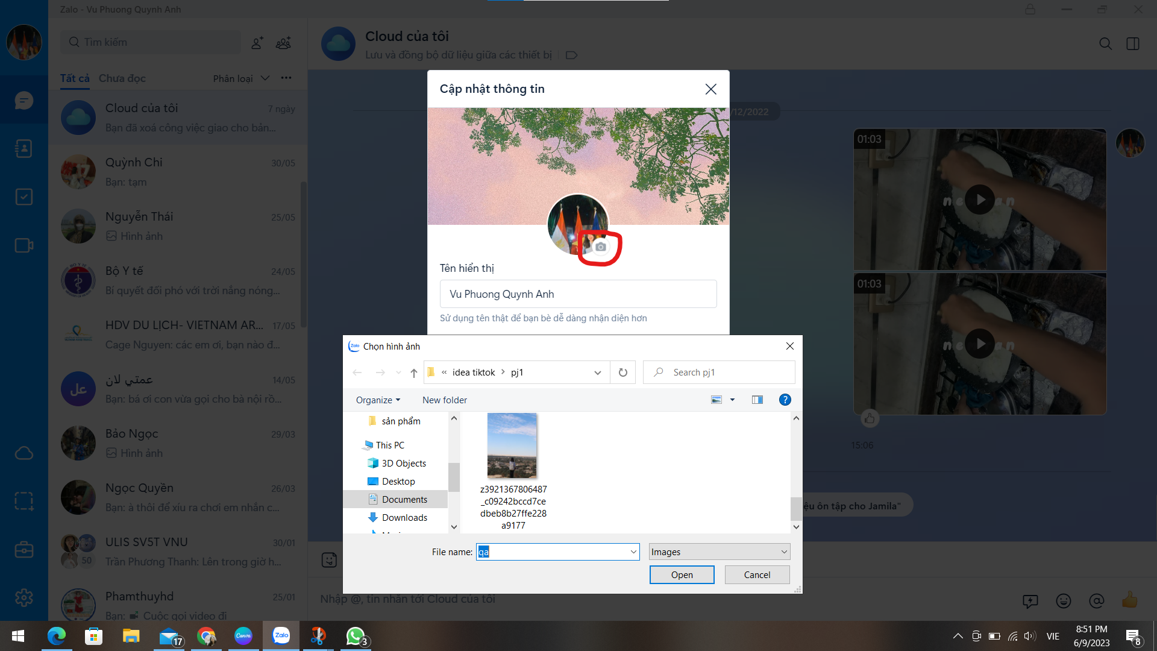Click the camera icon on profile avatar

pos(600,247)
